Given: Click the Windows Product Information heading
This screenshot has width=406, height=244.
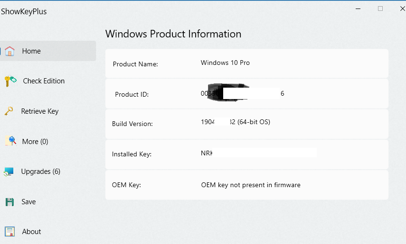Looking at the screenshot, I should [x=173, y=34].
